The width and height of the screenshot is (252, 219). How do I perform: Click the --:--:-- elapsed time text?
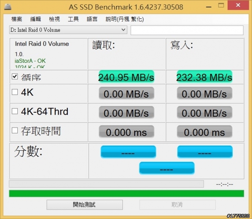tap(224, 184)
